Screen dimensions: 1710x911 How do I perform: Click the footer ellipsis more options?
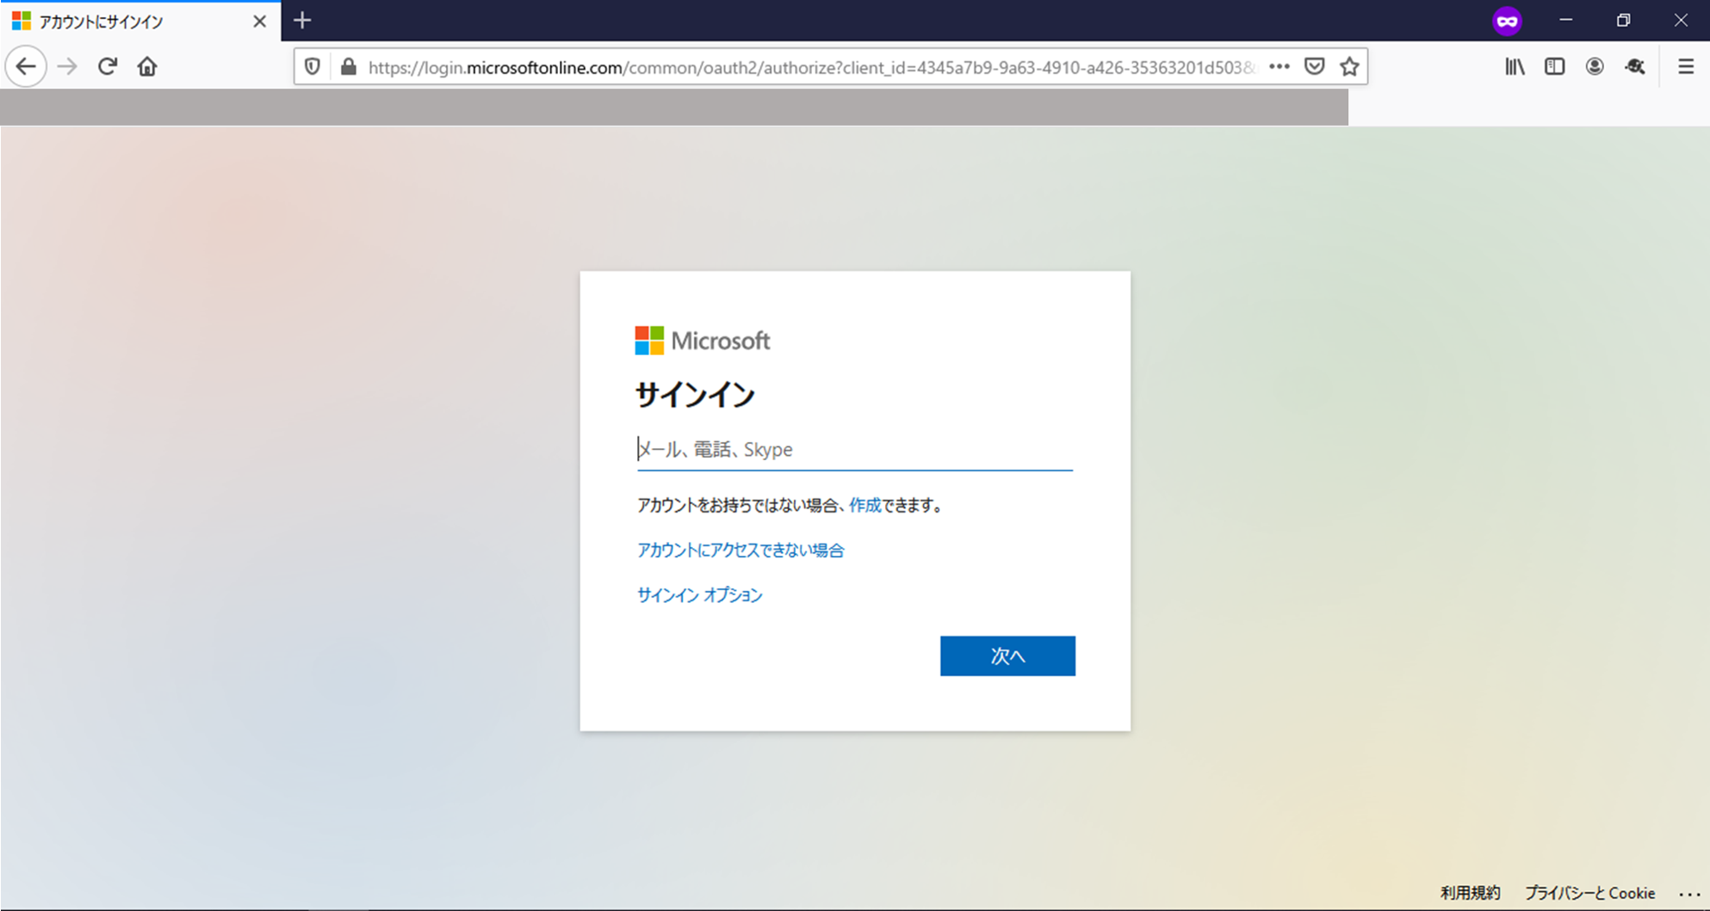click(x=1689, y=894)
